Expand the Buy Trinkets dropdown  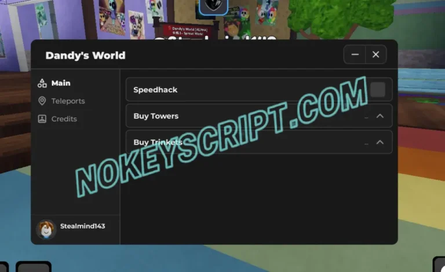point(259,142)
